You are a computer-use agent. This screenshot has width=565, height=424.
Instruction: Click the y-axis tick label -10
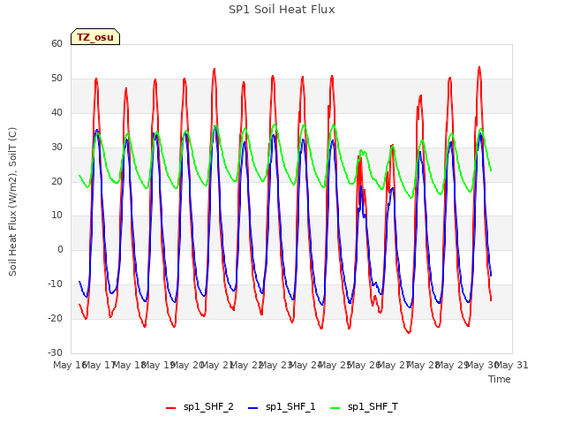pyautogui.click(x=56, y=284)
